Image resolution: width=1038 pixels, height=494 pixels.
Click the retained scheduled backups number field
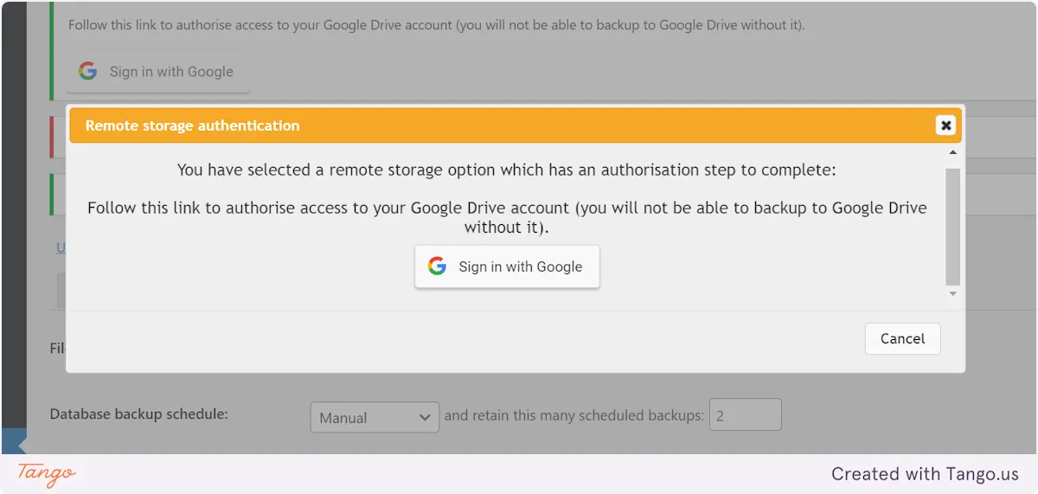click(745, 415)
